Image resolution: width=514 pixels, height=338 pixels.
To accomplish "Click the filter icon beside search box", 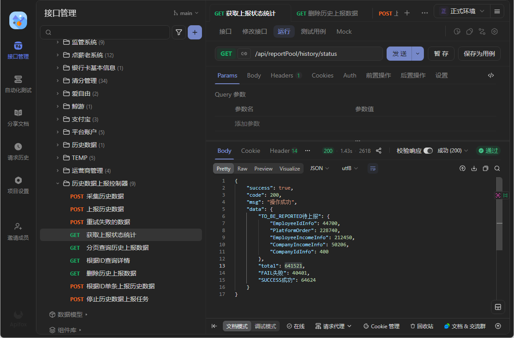I will (179, 32).
